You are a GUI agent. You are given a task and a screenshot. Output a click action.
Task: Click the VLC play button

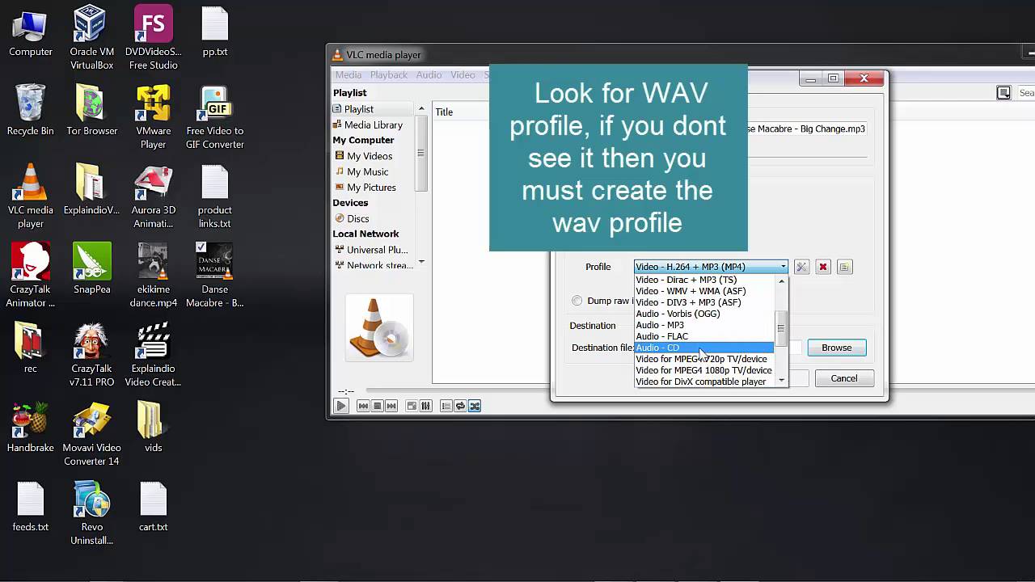click(341, 406)
